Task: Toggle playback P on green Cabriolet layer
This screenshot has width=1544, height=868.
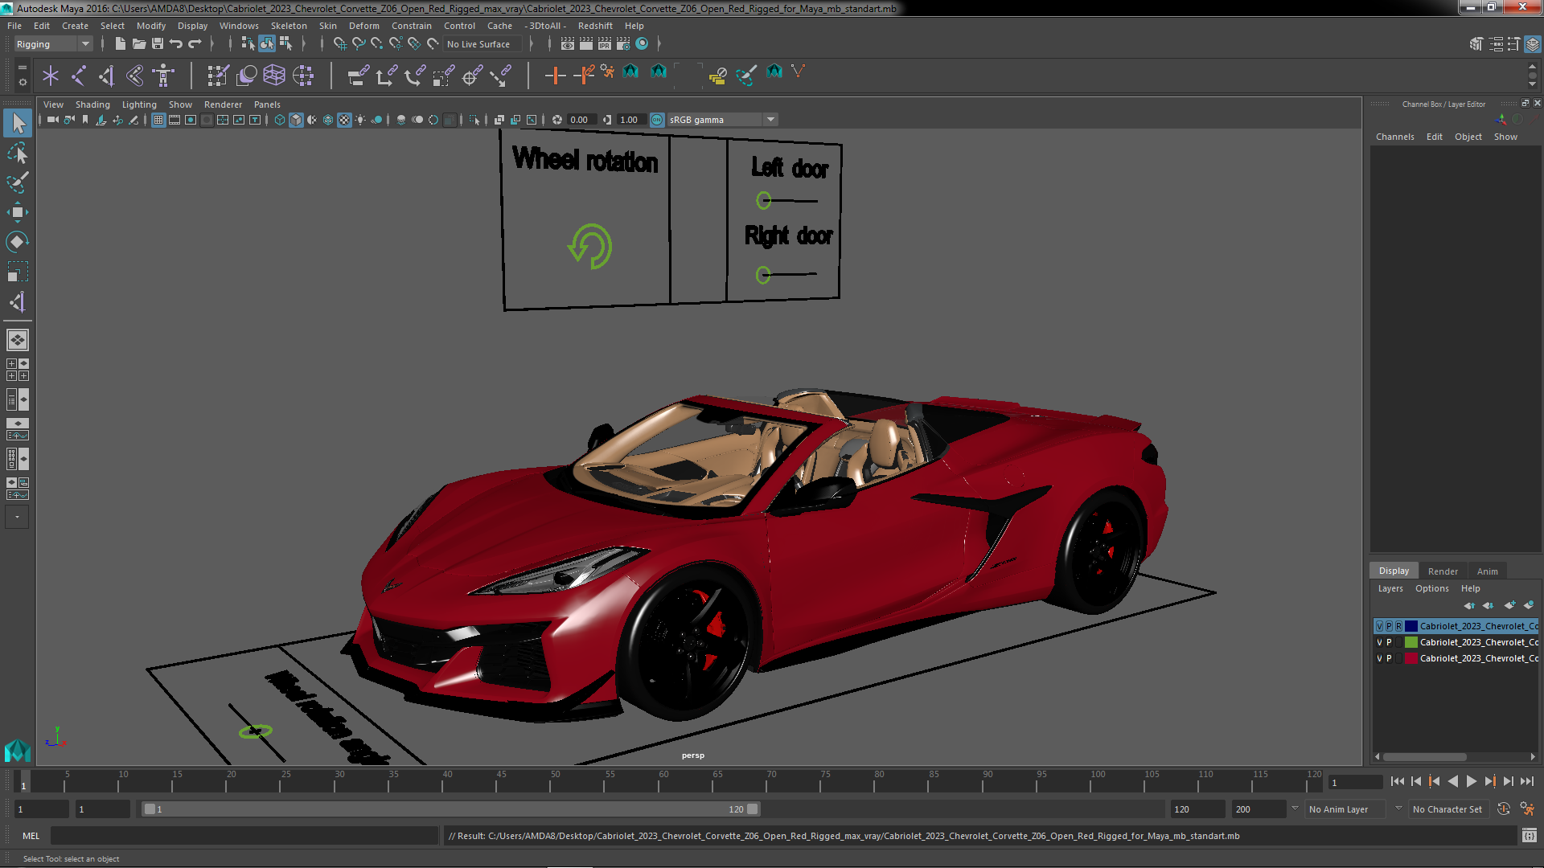Action: pos(1389,642)
